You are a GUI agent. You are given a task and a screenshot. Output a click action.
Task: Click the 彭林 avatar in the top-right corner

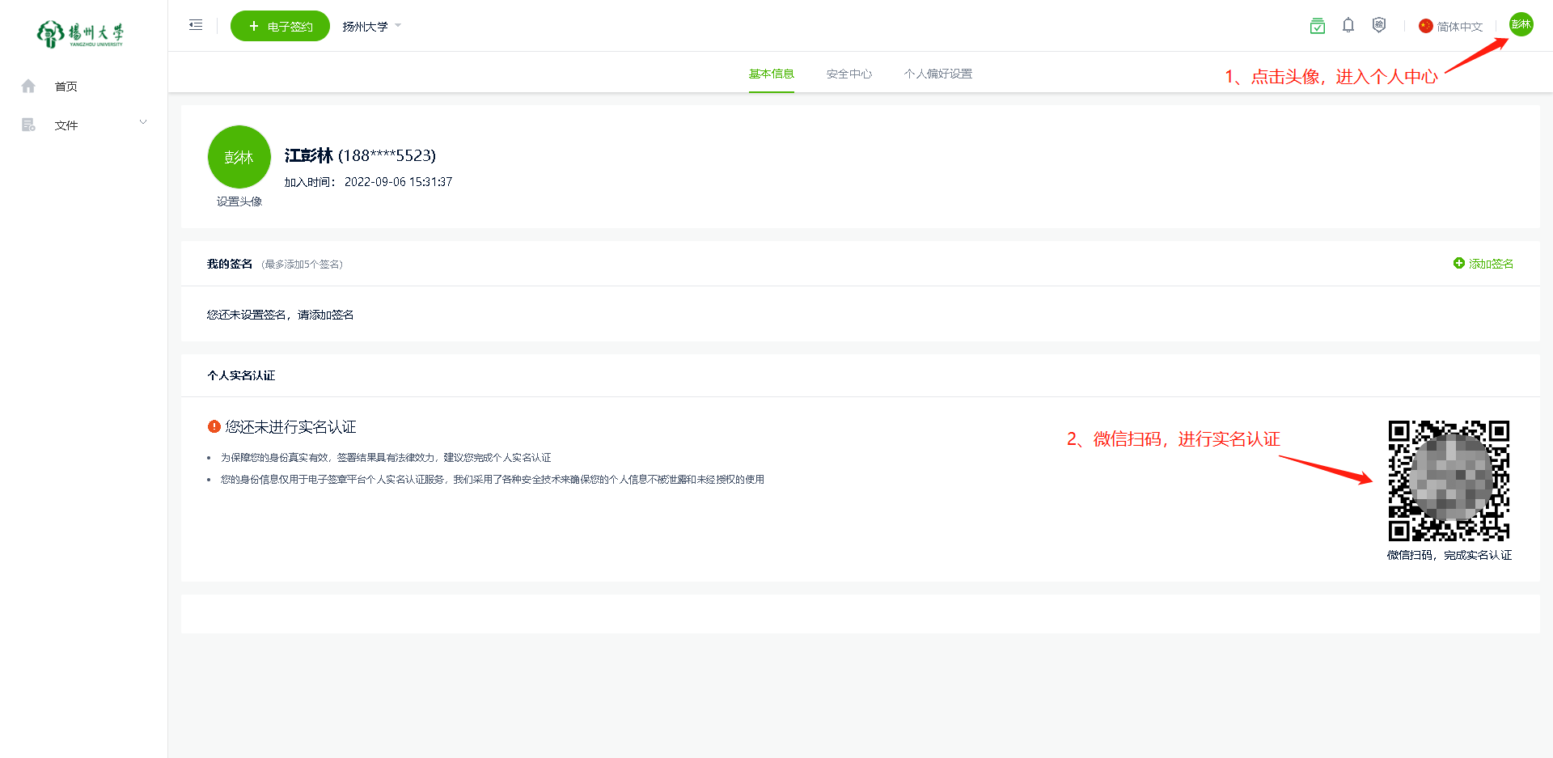(1521, 24)
